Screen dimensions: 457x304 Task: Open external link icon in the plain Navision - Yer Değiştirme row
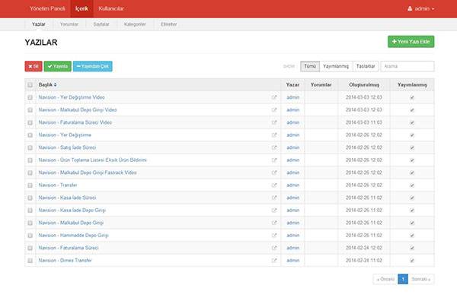(x=274, y=135)
